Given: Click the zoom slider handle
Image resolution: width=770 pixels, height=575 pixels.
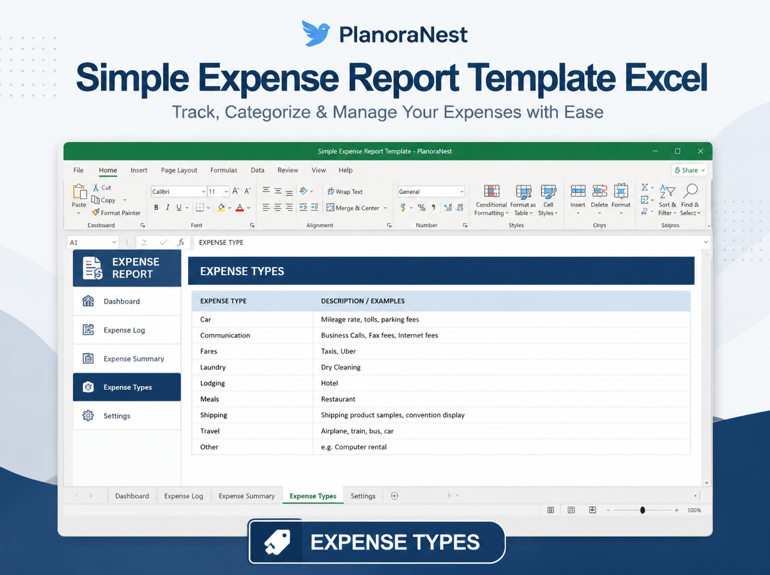Looking at the screenshot, I should click(x=643, y=510).
